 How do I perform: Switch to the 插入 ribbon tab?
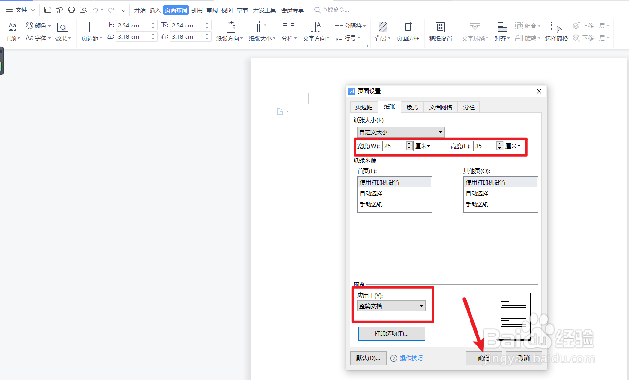[155, 9]
